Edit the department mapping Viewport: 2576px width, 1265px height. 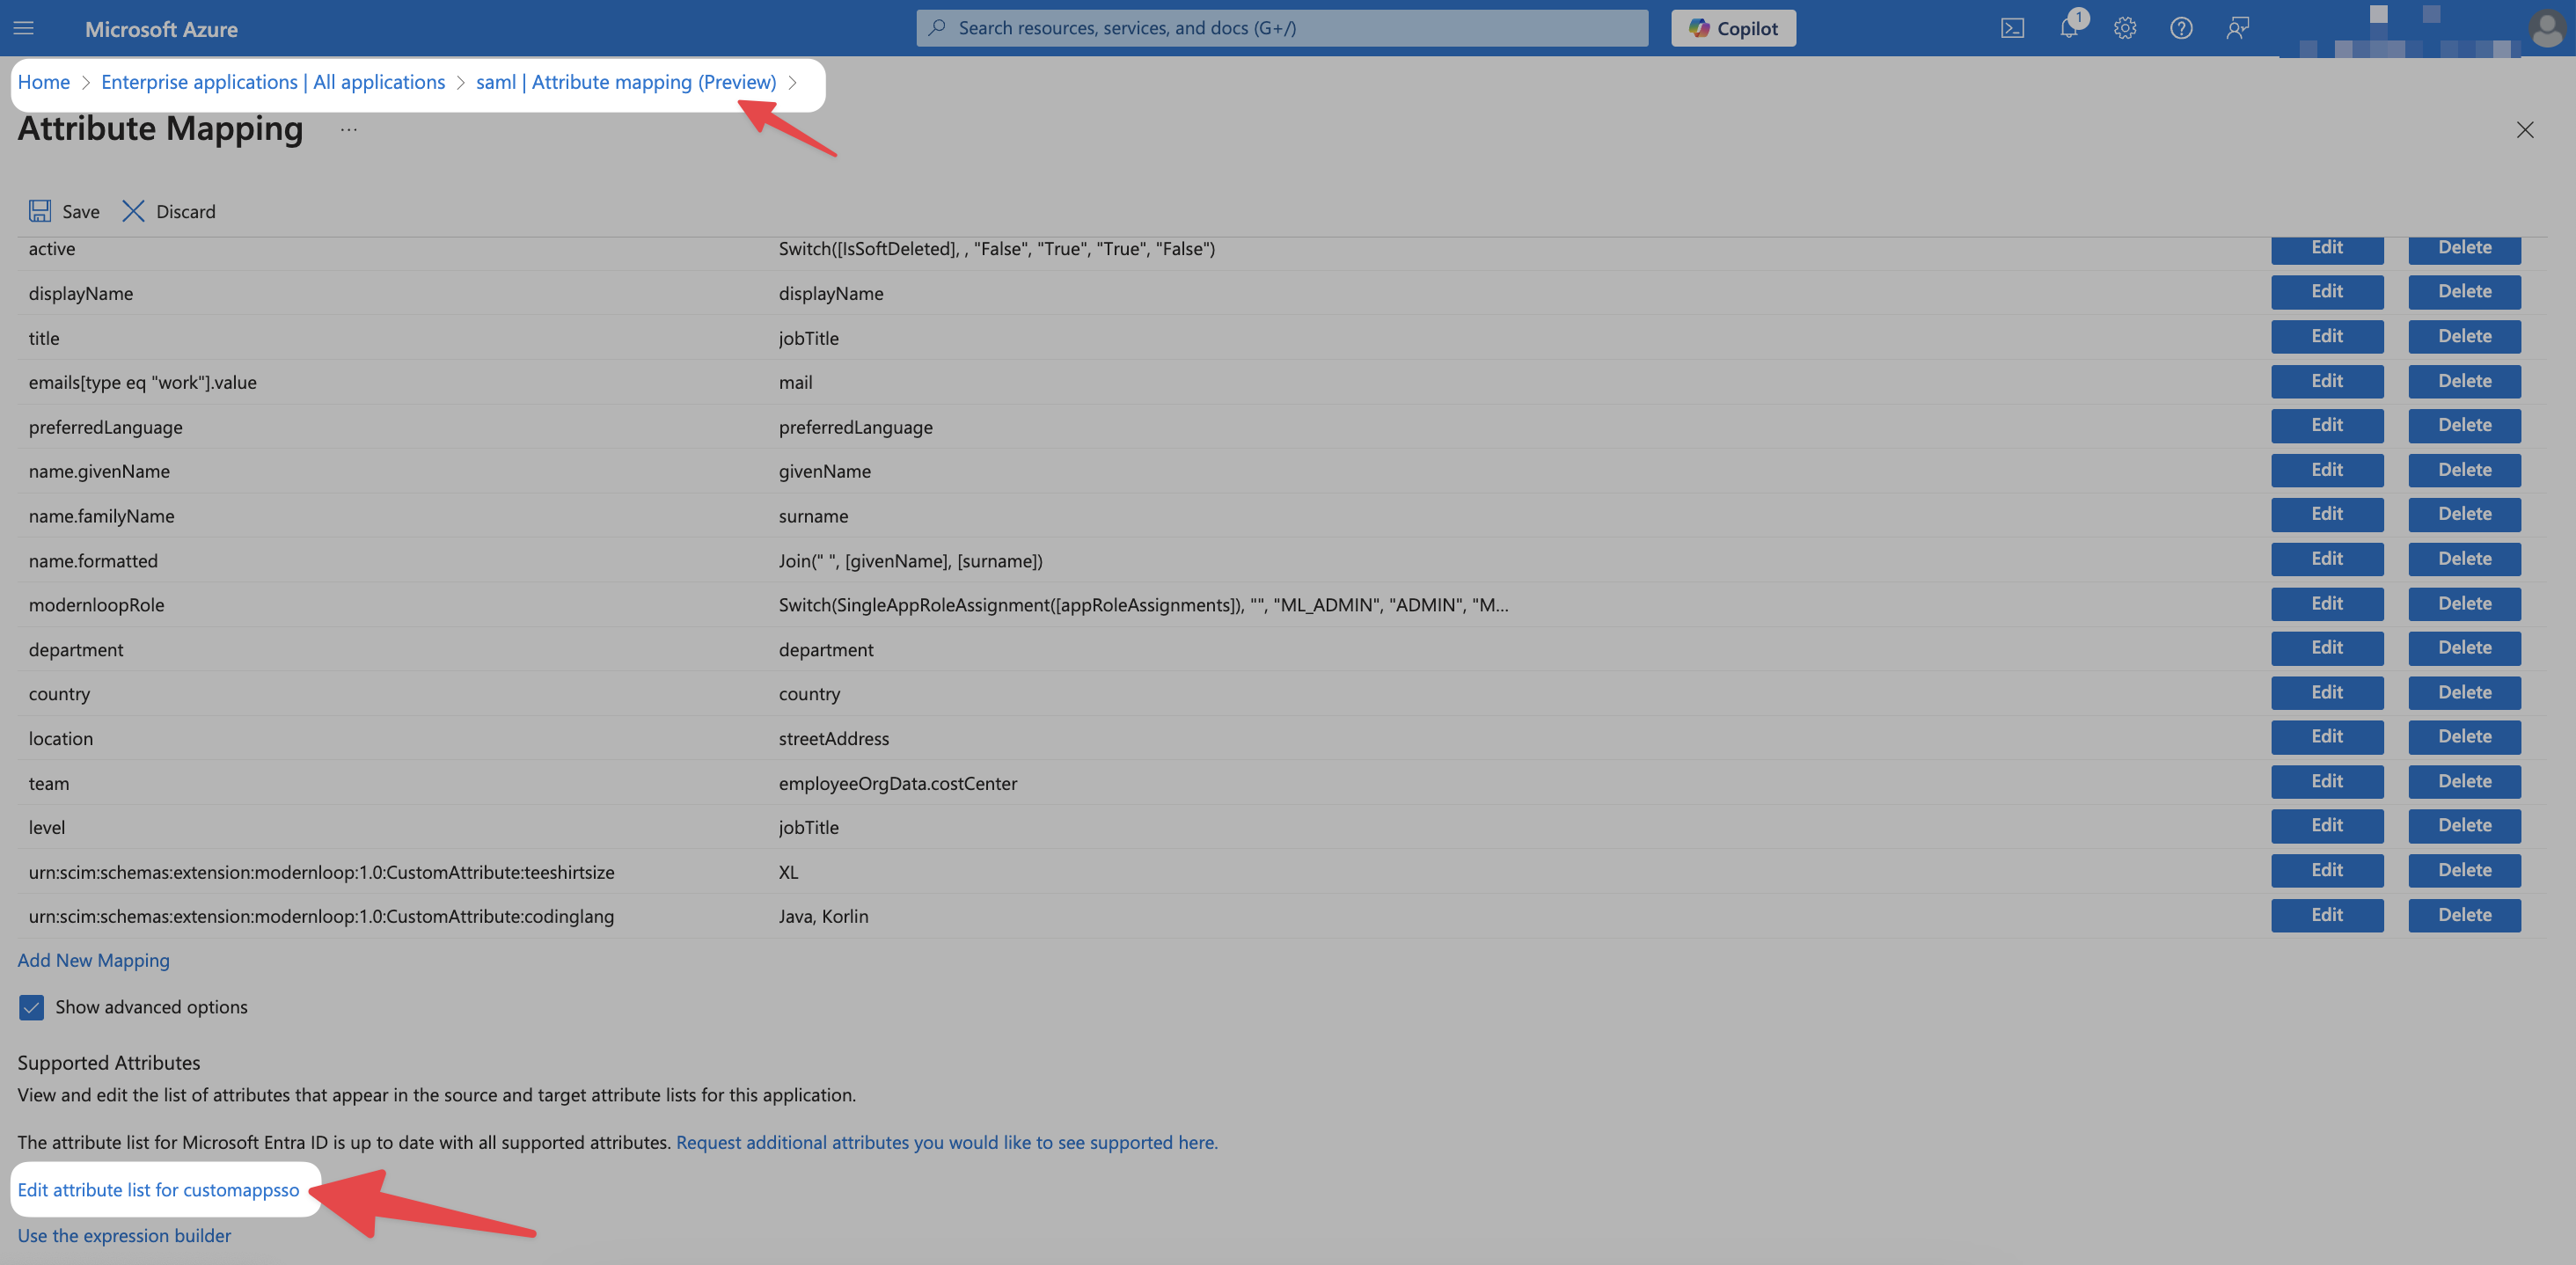pyautogui.click(x=2327, y=648)
